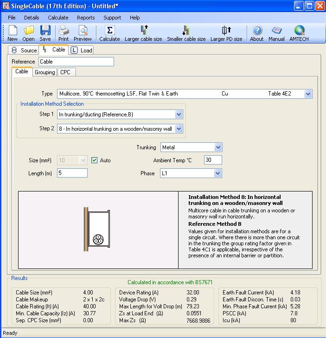This screenshot has height=338, width=326.
Task: Click the Ambient Temp input field
Action: 213,160
